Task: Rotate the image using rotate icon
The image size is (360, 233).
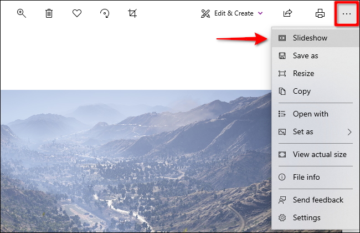Action: coord(105,13)
